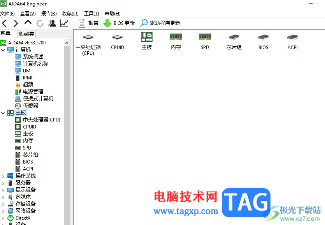Select 系统概述 in the tree
This screenshot has width=325, height=225.
(x=29, y=56)
